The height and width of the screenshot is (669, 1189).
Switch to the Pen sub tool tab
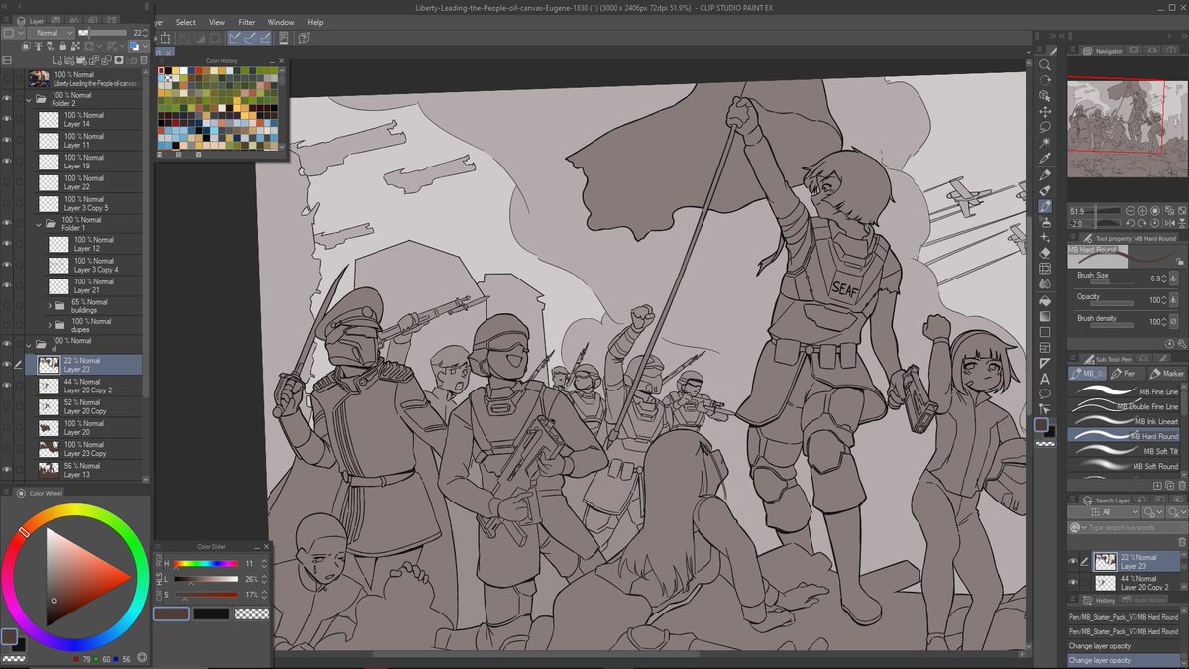[1125, 374]
